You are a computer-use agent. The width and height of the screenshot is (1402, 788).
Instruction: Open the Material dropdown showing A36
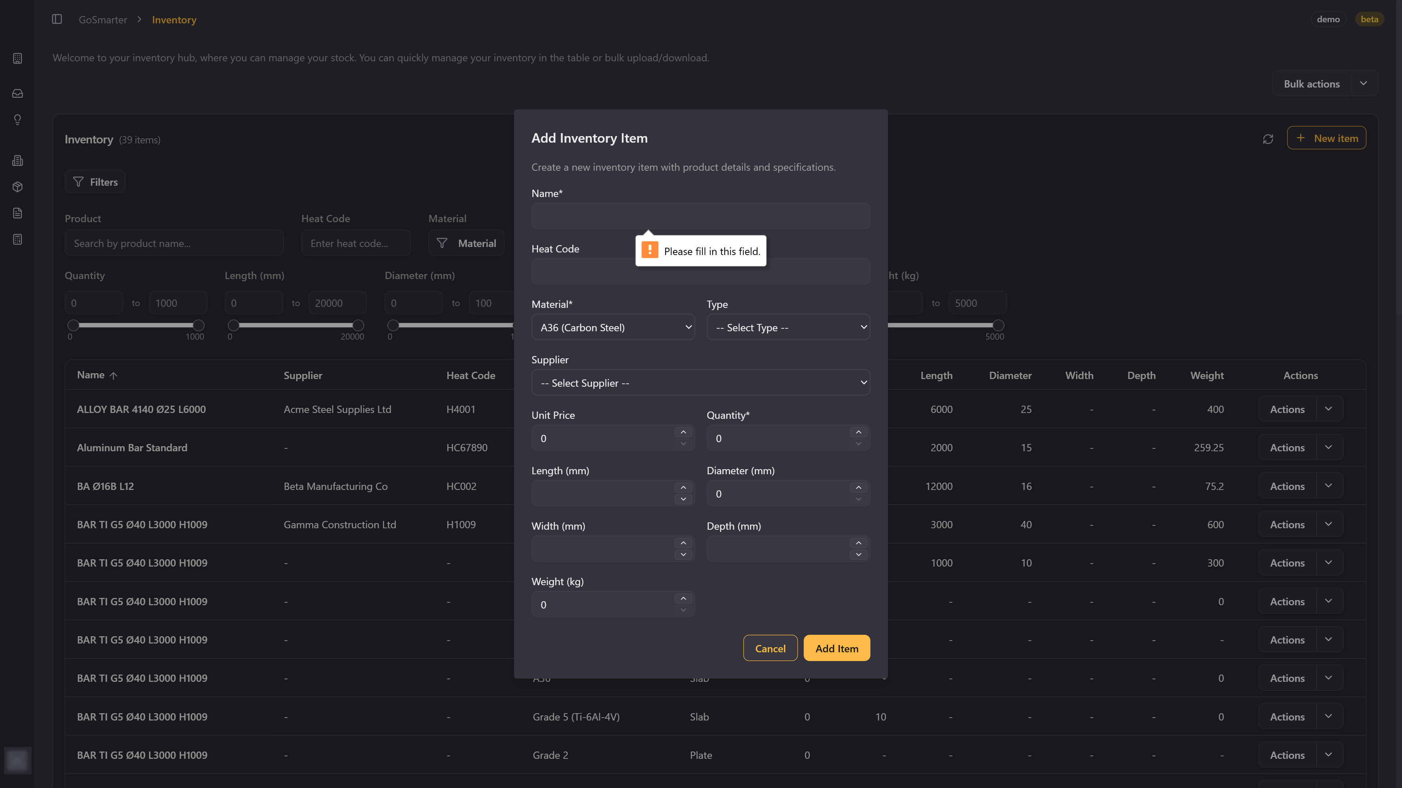613,327
